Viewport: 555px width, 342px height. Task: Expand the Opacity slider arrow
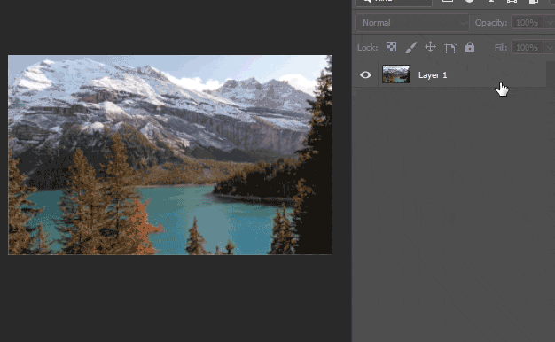[x=550, y=23]
